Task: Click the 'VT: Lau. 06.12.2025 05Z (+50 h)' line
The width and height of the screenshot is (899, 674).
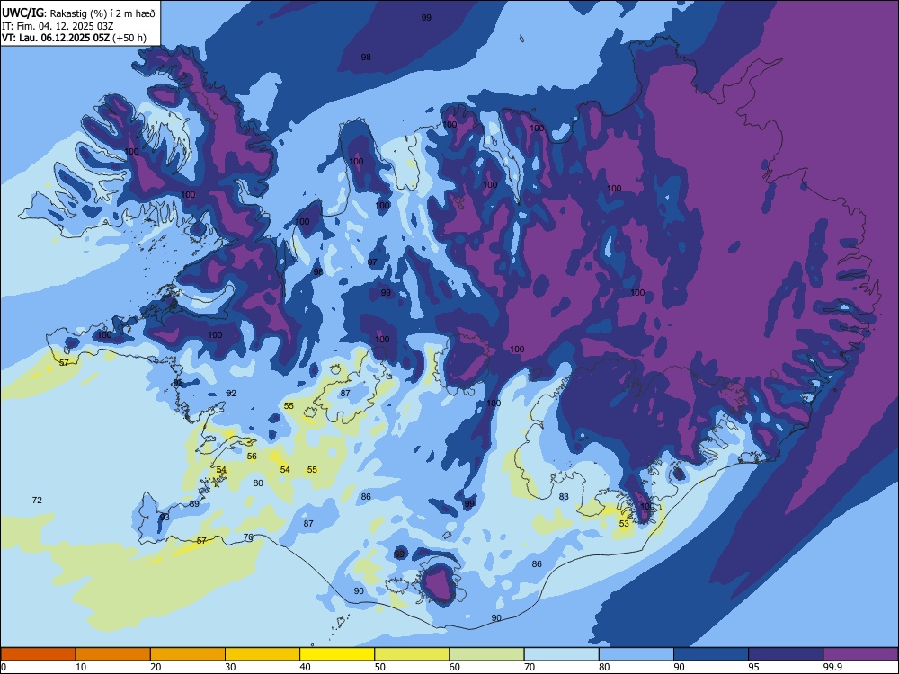Action: [74, 38]
